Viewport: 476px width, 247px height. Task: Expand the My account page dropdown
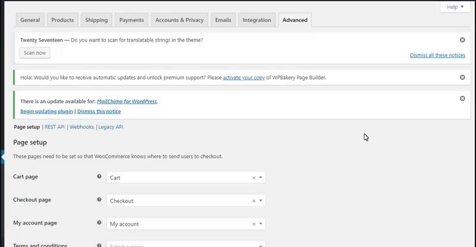coord(261,224)
